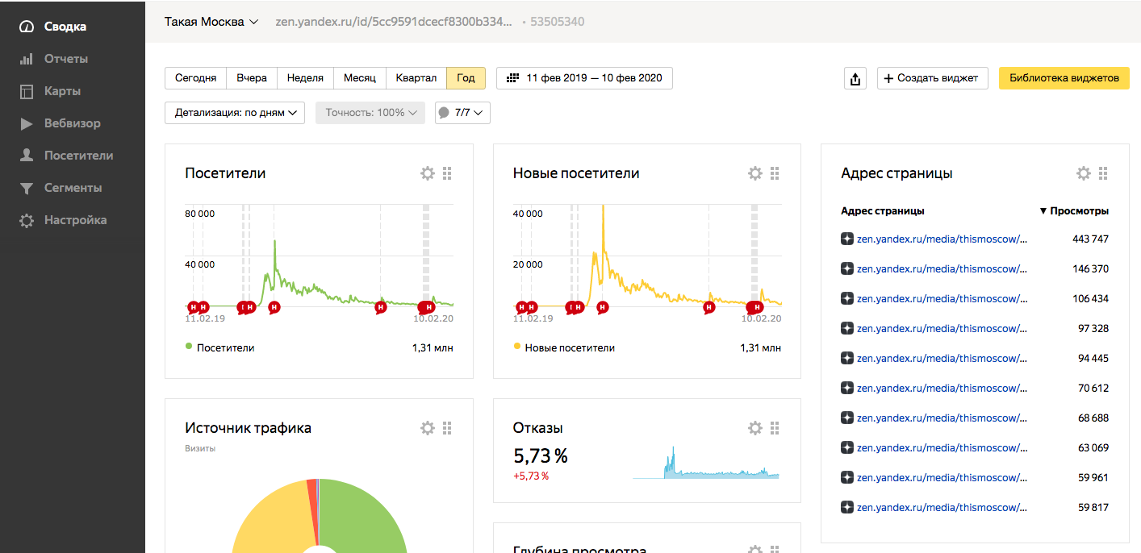Click the Отказы sparkline chart
This screenshot has width=1141, height=553.
coord(706,462)
